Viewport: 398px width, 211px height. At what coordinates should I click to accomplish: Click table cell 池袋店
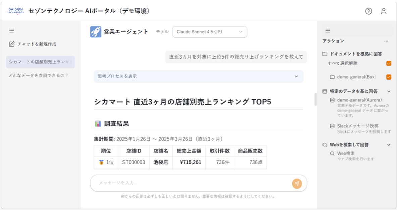(161, 162)
